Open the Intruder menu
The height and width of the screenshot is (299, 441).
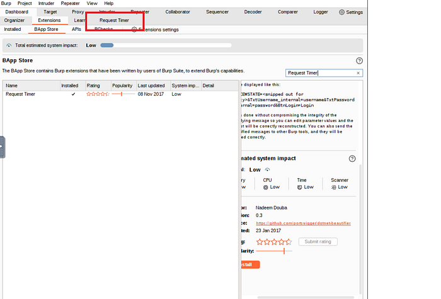pyautogui.click(x=46, y=3)
